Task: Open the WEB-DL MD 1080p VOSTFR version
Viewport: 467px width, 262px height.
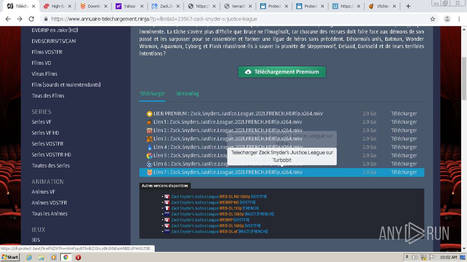Action: pos(219,196)
